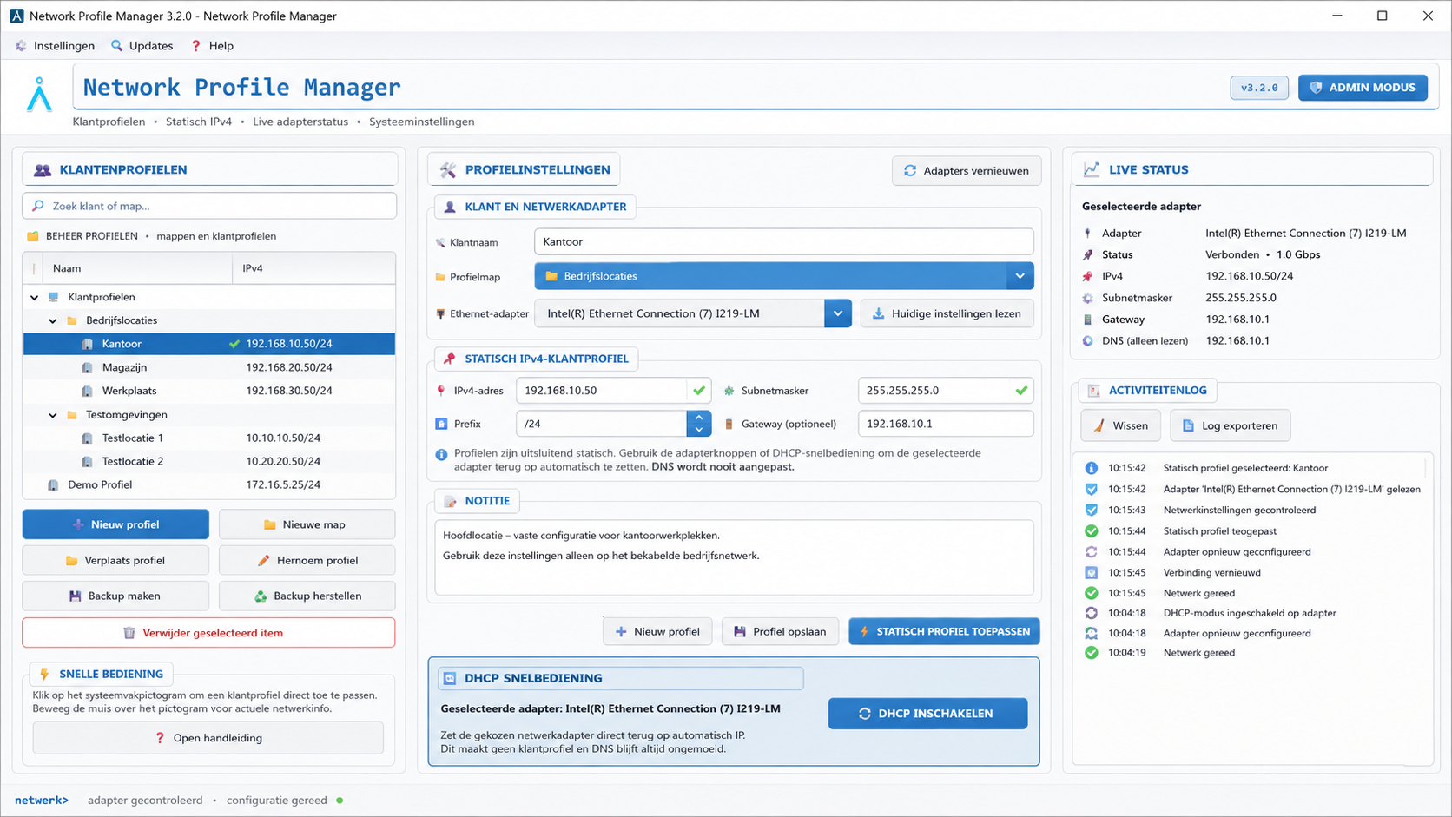
Task: Click the pin icon next to Statisch IPv4-klantprofiel
Action: (450, 359)
